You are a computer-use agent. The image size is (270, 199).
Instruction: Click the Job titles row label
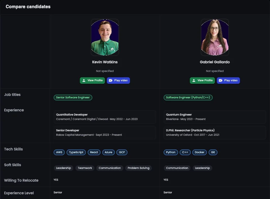tap(12, 94)
